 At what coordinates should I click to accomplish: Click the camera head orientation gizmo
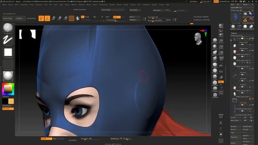[198, 39]
